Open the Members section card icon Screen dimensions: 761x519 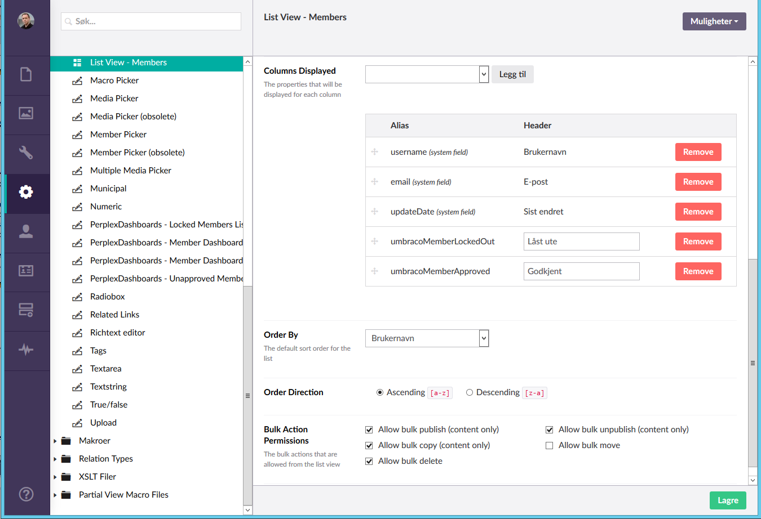(x=26, y=271)
